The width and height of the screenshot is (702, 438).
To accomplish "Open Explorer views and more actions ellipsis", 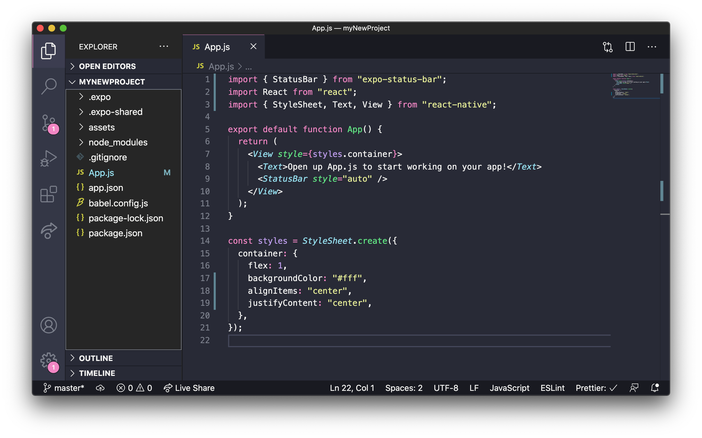I will coord(164,46).
